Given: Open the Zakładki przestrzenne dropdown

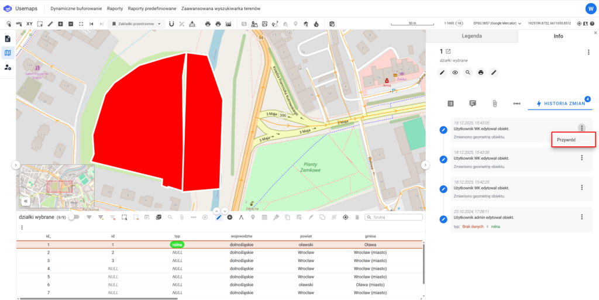Looking at the screenshot, I should tap(137, 24).
